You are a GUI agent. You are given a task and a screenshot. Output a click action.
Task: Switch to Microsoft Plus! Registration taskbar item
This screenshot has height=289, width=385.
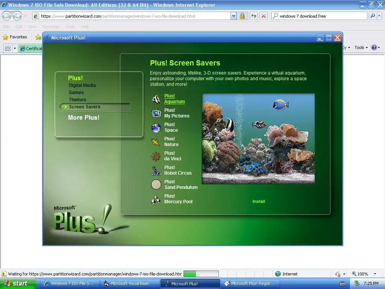click(250, 283)
